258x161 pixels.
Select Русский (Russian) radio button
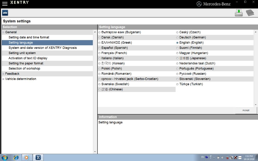click(x=178, y=74)
